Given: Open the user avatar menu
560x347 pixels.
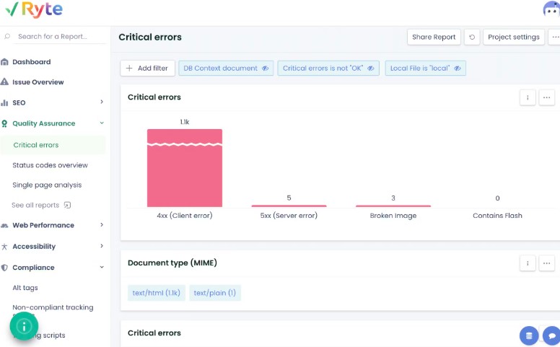Looking at the screenshot, I should pyautogui.click(x=552, y=9).
